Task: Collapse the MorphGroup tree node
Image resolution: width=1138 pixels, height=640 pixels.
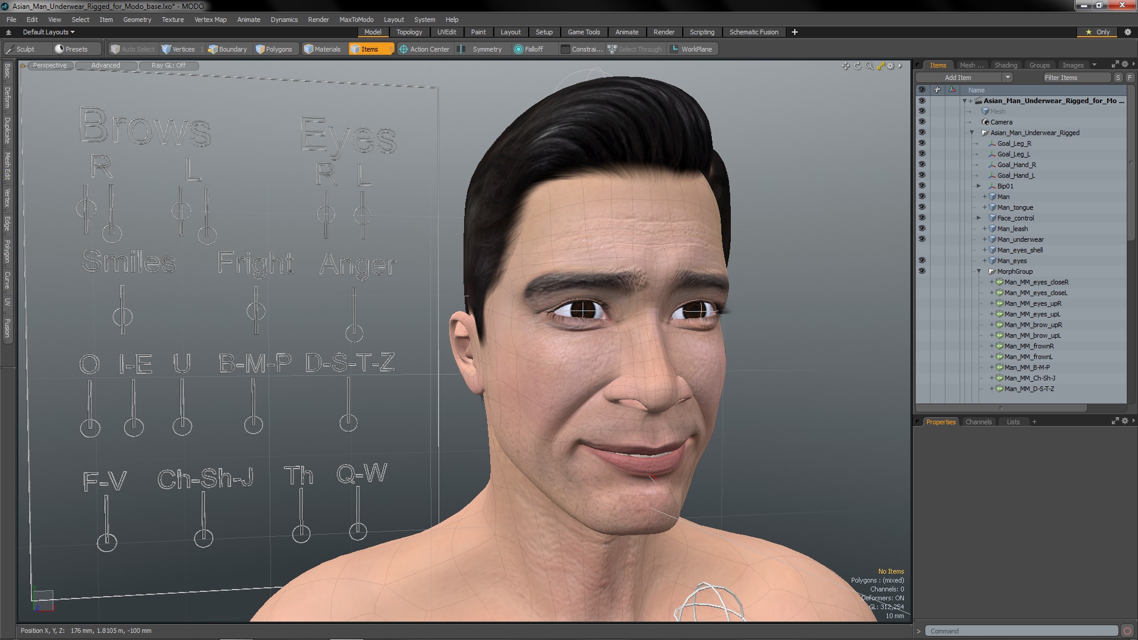Action: 979,271
